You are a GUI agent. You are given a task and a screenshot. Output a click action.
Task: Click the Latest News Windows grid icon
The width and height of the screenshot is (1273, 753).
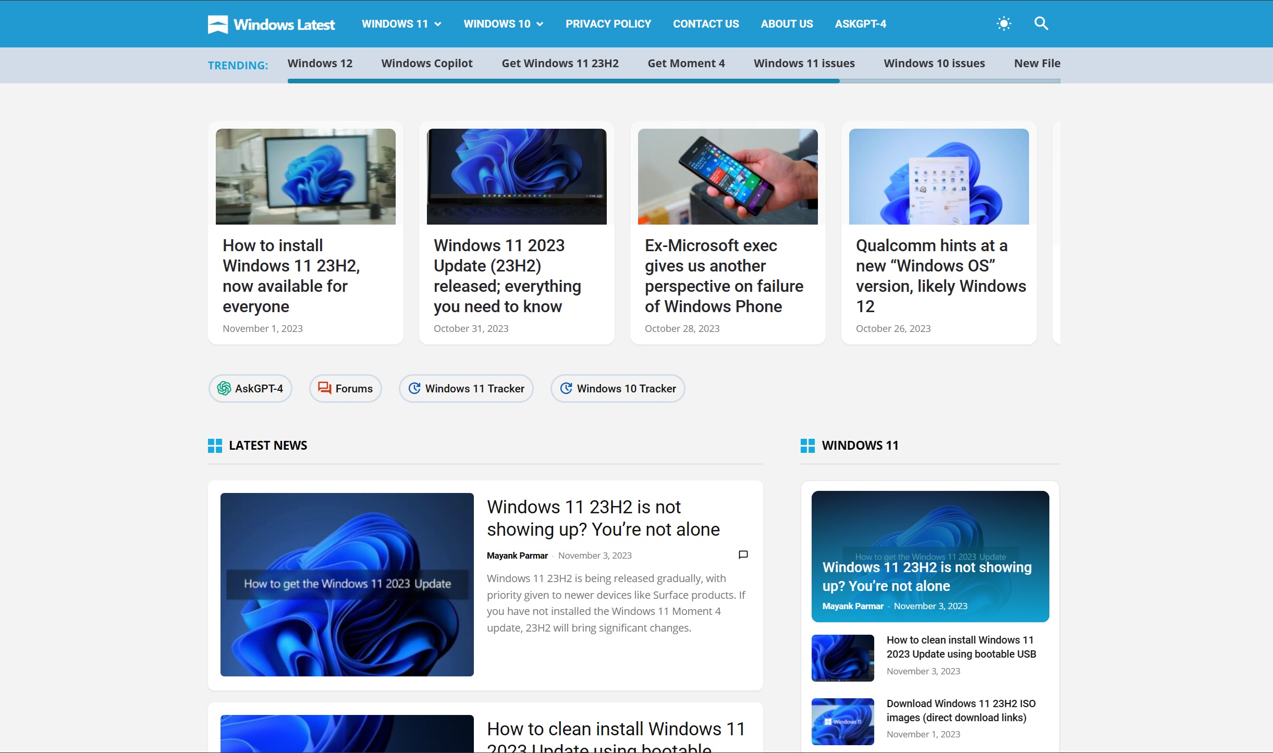[x=215, y=446]
